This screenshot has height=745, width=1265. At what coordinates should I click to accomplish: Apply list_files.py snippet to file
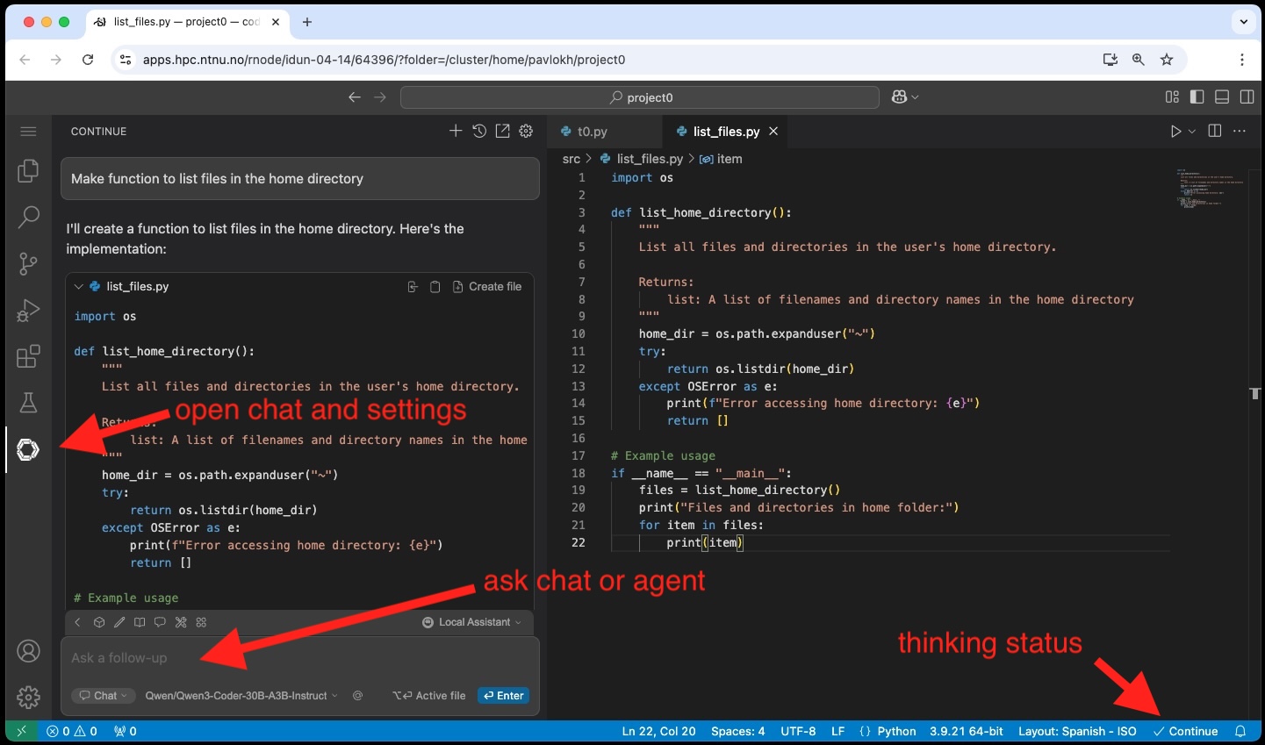click(x=413, y=287)
